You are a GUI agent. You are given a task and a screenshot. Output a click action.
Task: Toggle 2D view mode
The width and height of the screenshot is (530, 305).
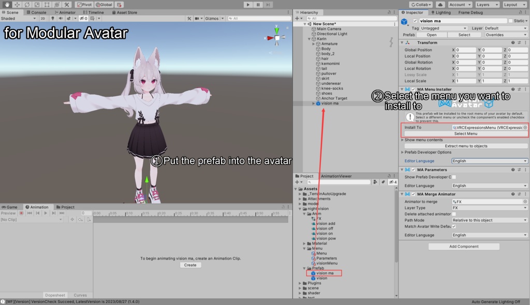click(x=42, y=18)
